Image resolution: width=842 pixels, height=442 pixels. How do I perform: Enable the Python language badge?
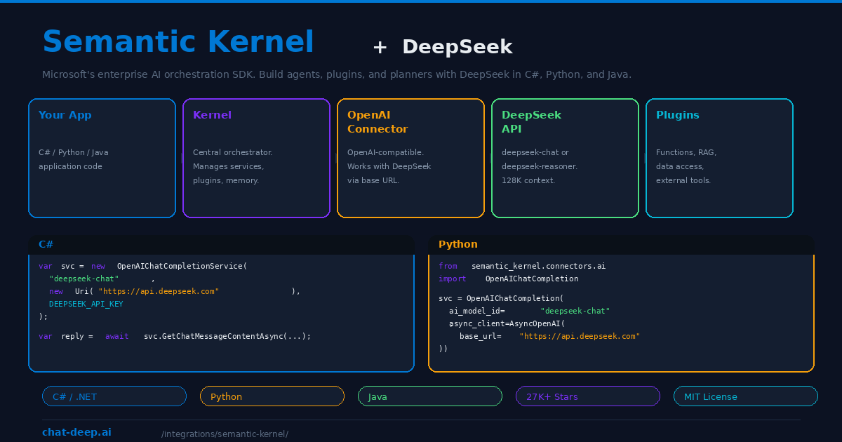click(x=272, y=396)
